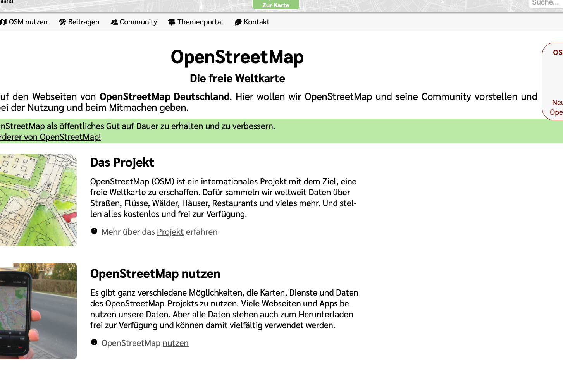Open the 'Förderer von OpenStreetMap!' link
The width and height of the screenshot is (563, 375).
click(50, 137)
